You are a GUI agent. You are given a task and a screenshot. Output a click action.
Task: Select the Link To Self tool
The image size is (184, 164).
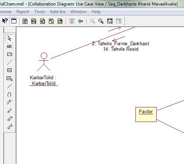(x=9, y=95)
